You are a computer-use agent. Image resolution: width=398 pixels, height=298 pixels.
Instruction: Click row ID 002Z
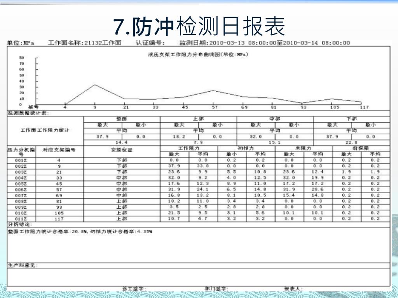(21, 166)
